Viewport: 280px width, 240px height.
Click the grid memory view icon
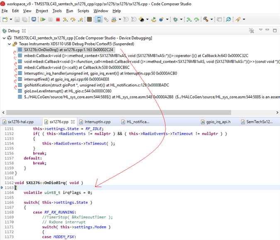click(x=89, y=20)
